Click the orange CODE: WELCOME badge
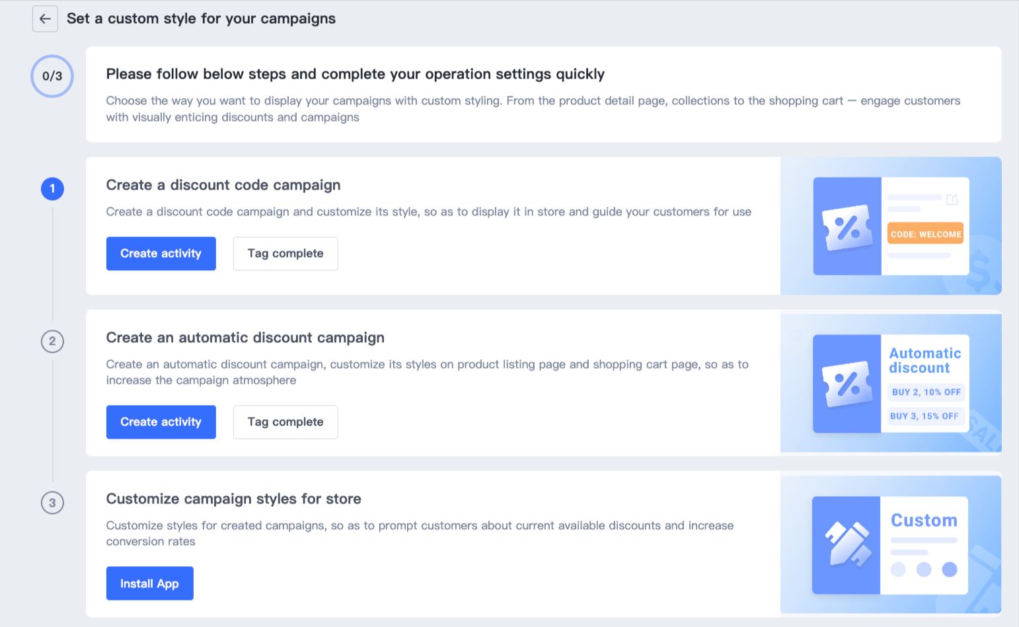This screenshot has height=627, width=1019. (925, 234)
